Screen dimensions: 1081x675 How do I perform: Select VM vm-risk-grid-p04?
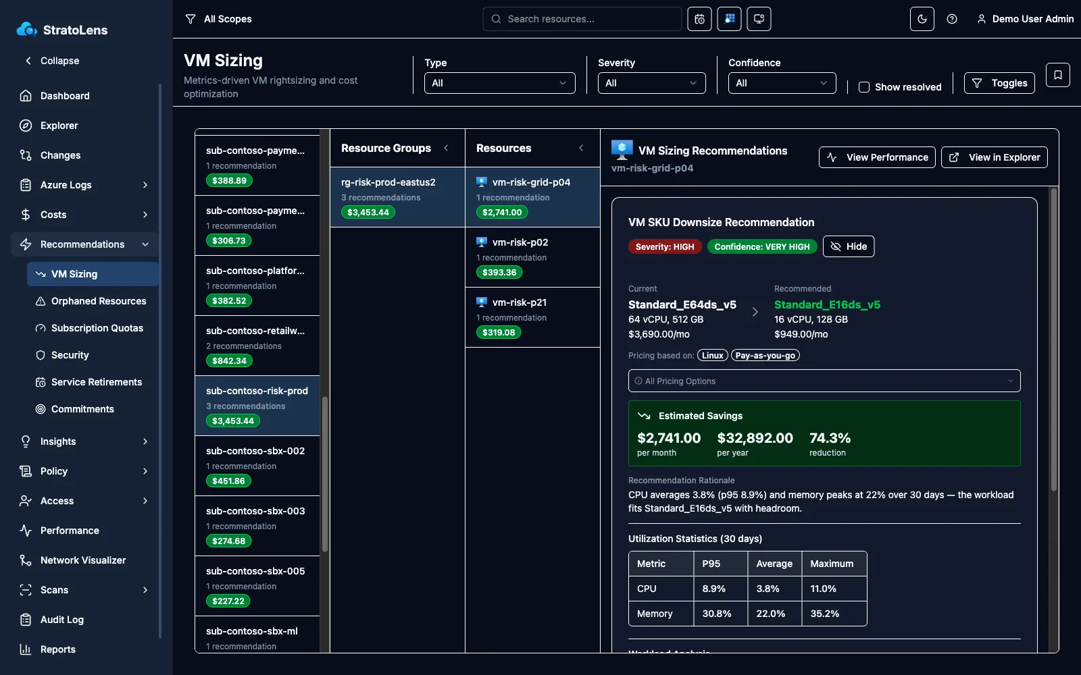pos(533,197)
